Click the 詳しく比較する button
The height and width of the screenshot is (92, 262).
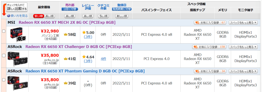pos(17,7)
